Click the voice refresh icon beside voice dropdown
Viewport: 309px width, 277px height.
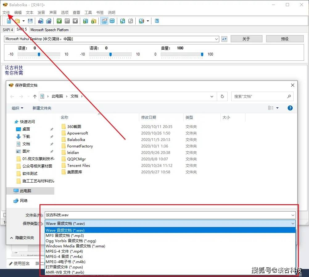[x=224, y=39]
